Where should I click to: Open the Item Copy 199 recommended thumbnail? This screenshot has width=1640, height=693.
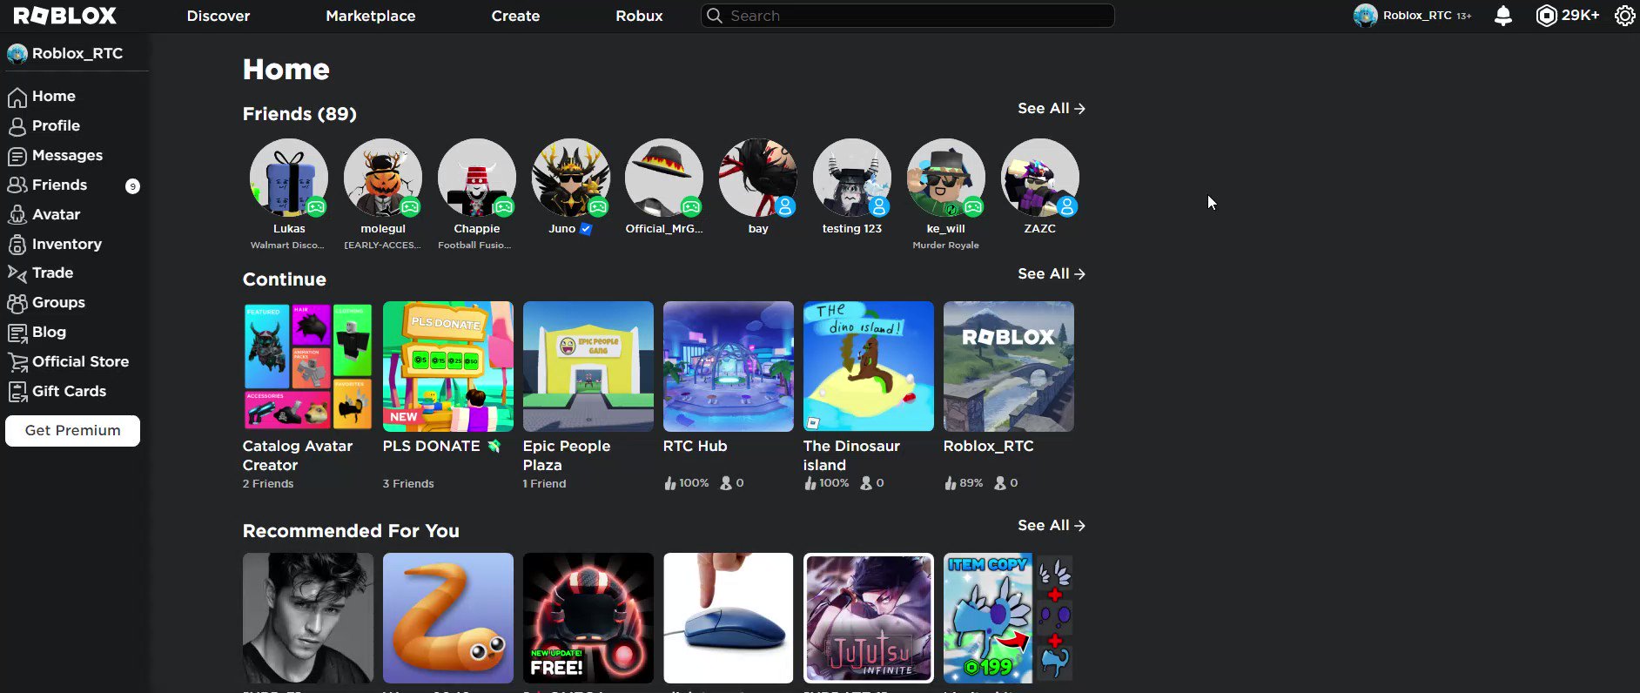1009,618
